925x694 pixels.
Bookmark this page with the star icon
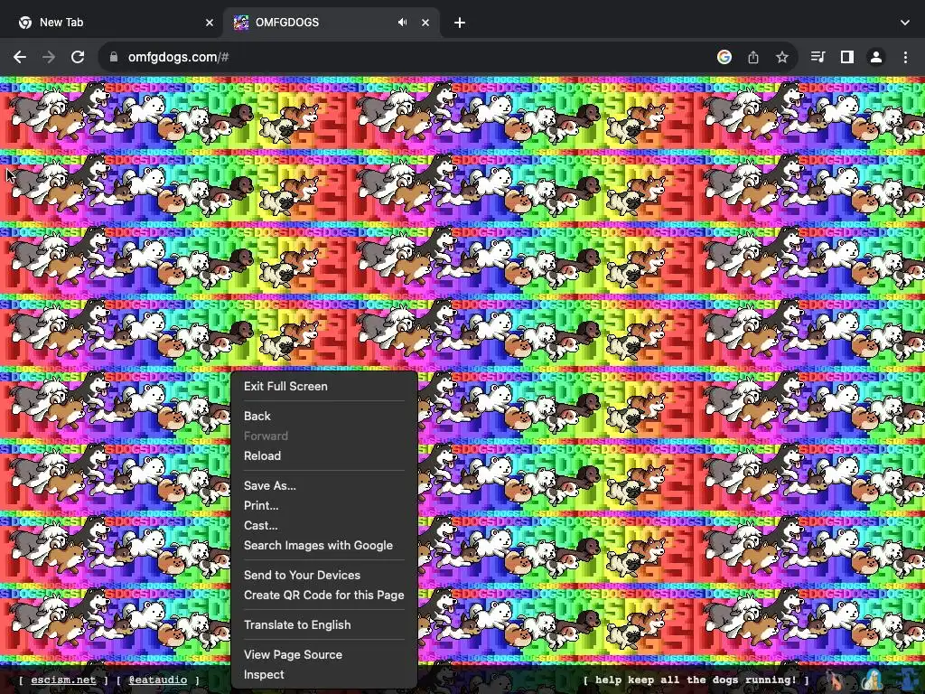[x=782, y=57]
